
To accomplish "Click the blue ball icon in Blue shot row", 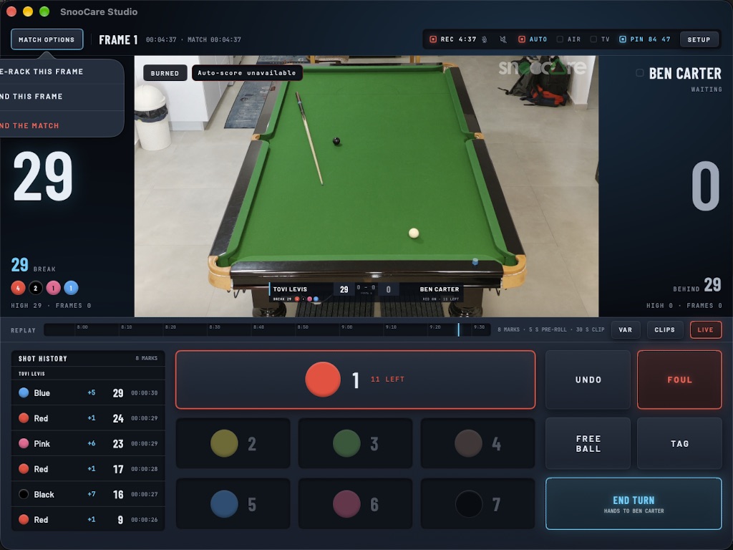I will click(24, 393).
